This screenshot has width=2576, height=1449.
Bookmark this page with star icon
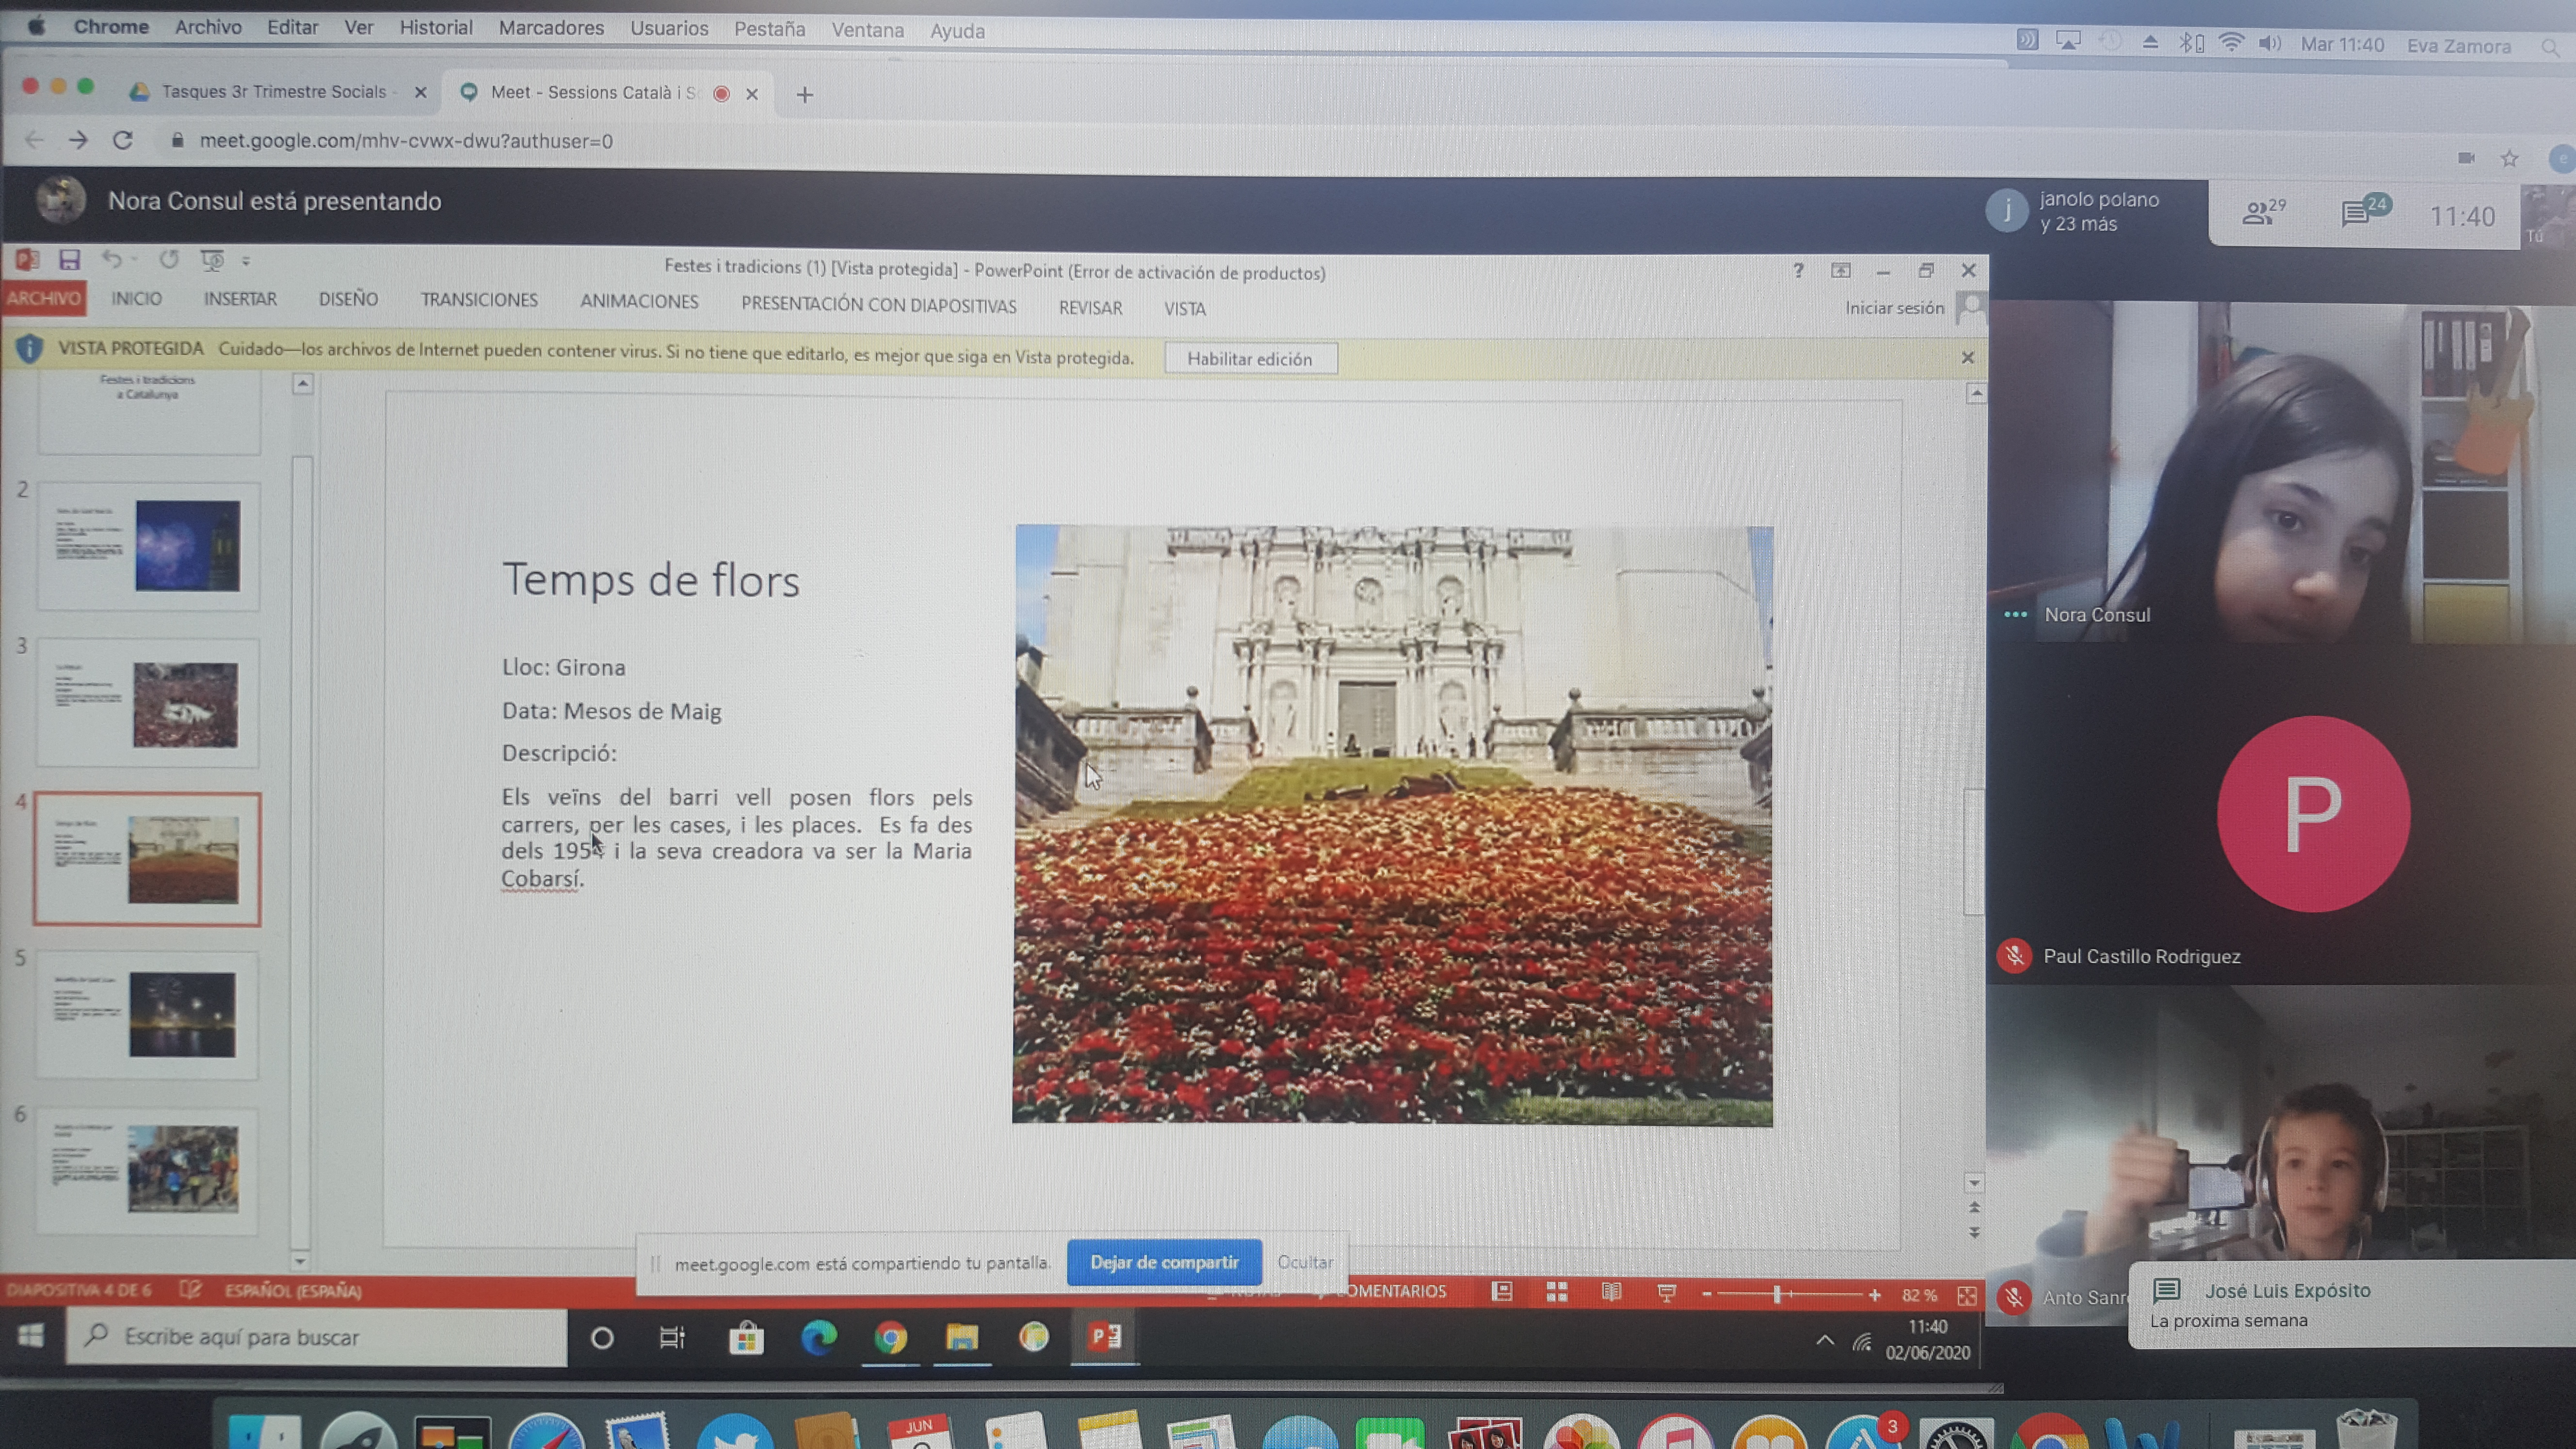(2509, 158)
